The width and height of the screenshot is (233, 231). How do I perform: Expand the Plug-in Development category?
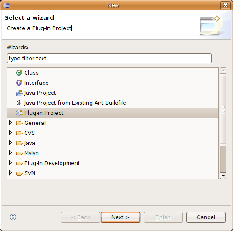click(x=10, y=163)
